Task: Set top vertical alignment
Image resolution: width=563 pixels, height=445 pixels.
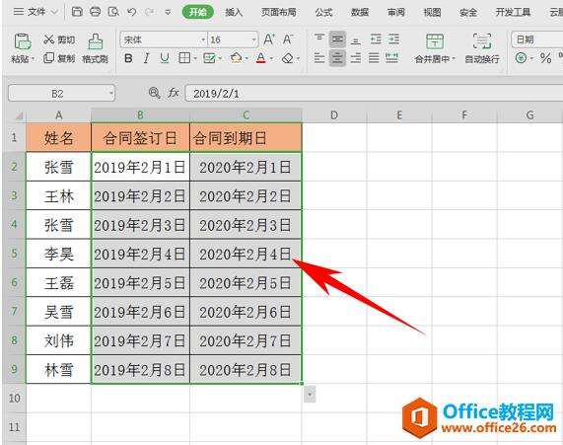Action: point(319,38)
